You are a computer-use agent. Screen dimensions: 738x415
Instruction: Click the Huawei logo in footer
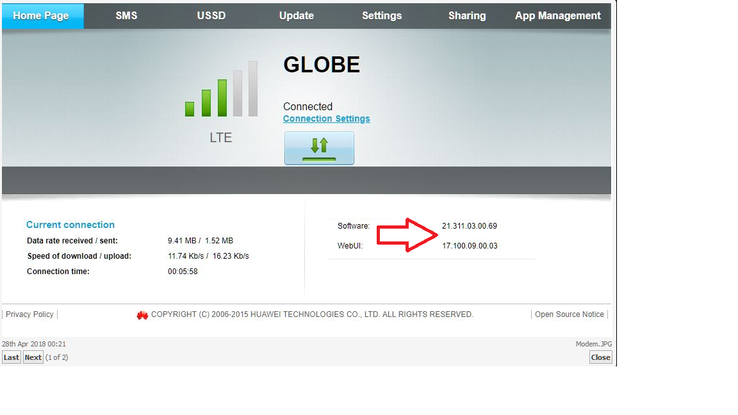coord(142,315)
